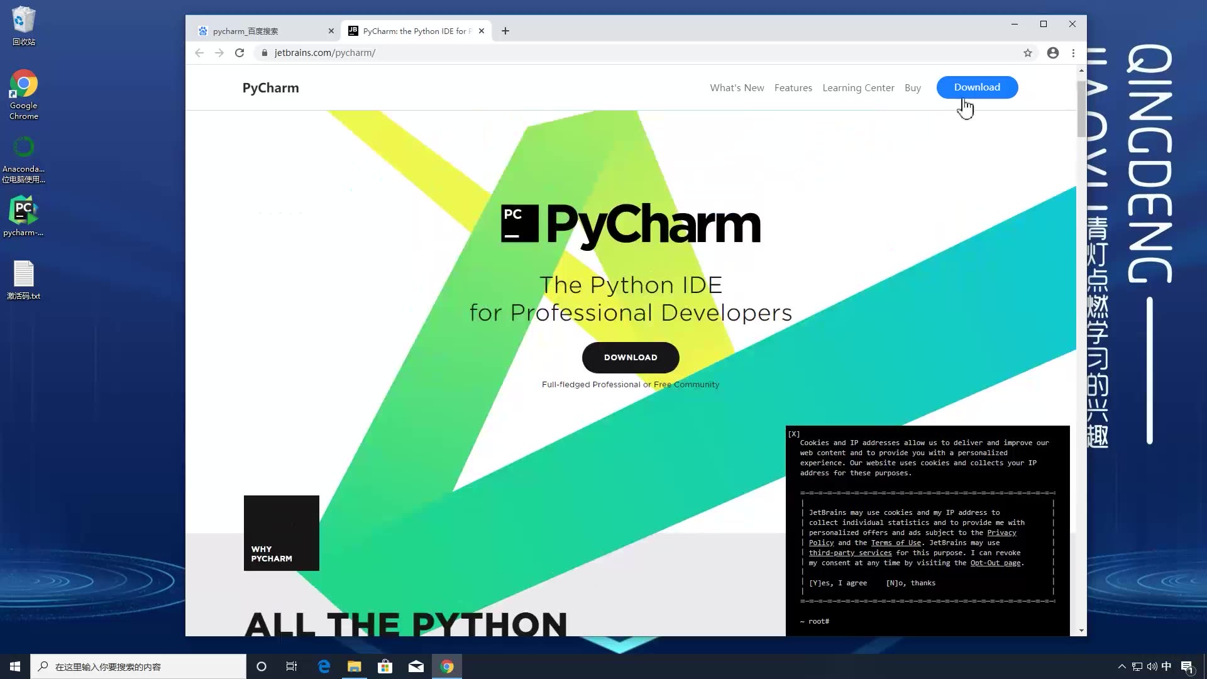Toggle the 中 input method indicator
The width and height of the screenshot is (1207, 679).
tap(1167, 666)
